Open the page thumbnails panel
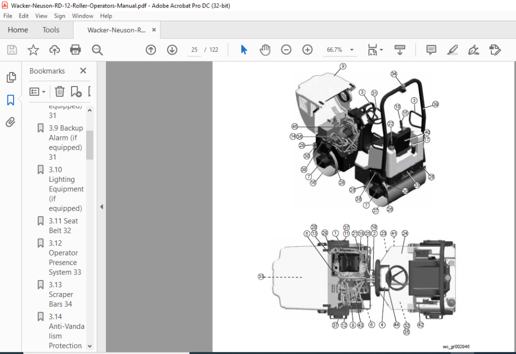 pyautogui.click(x=11, y=78)
